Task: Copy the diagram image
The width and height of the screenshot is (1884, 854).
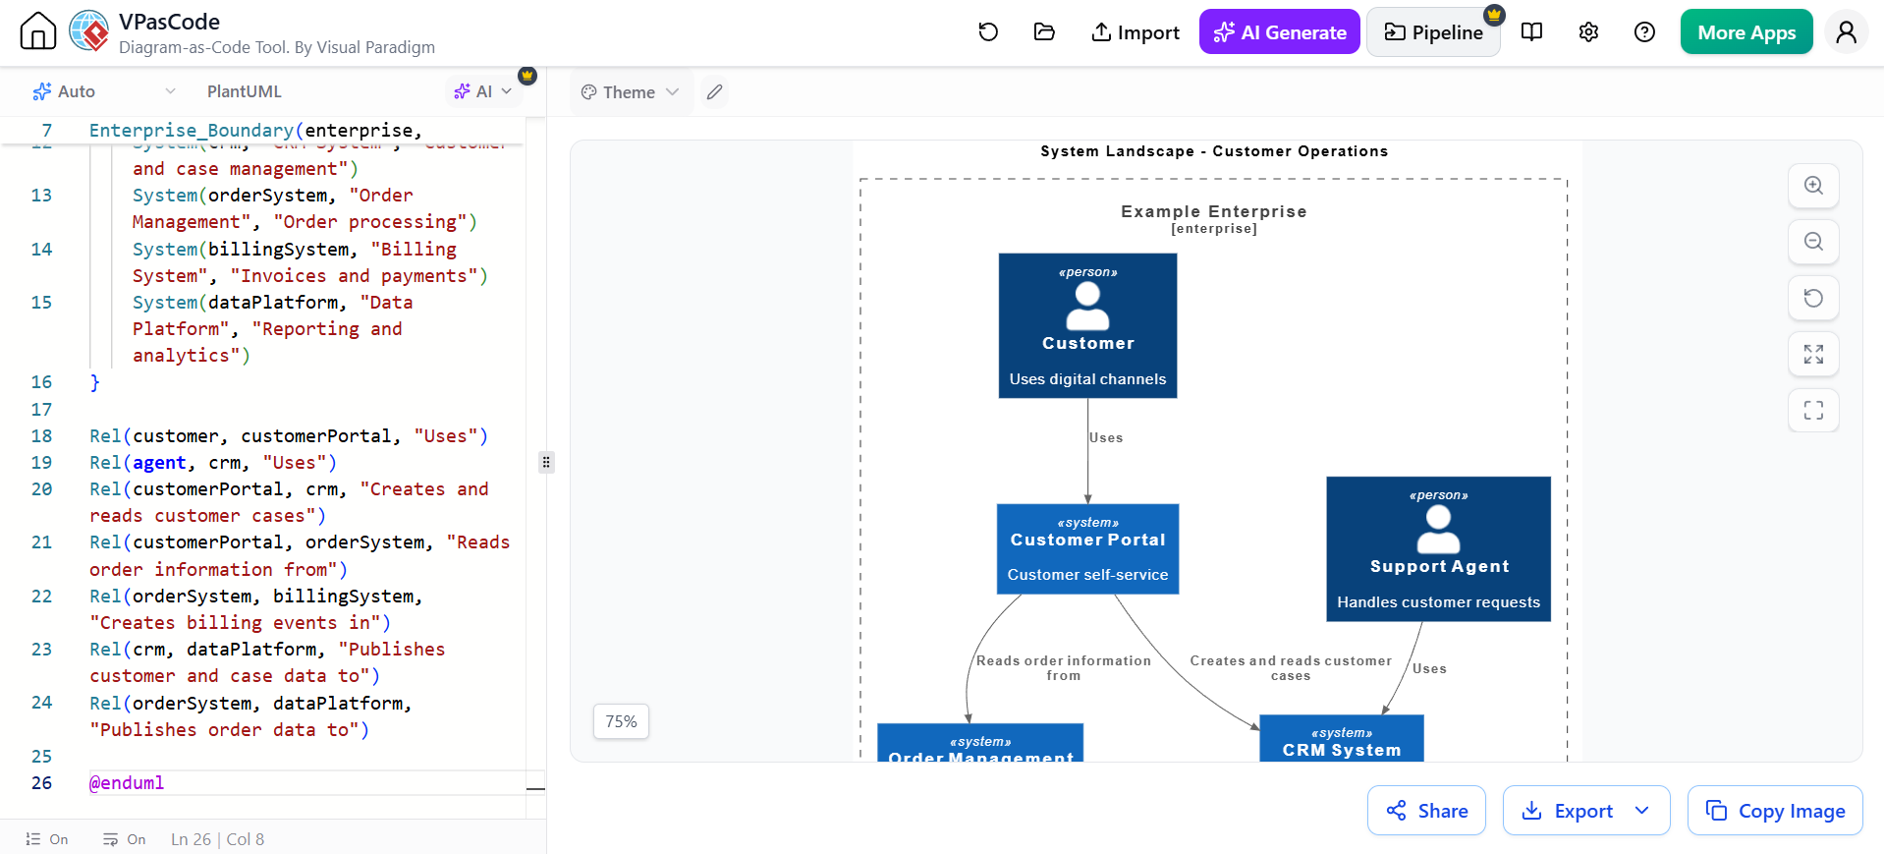Action: [x=1775, y=811]
